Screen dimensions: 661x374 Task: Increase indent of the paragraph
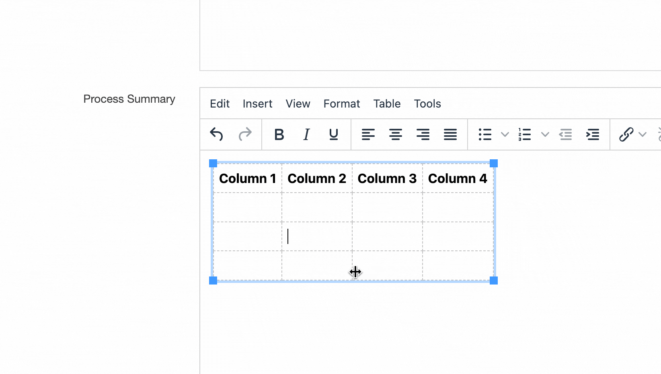point(593,134)
